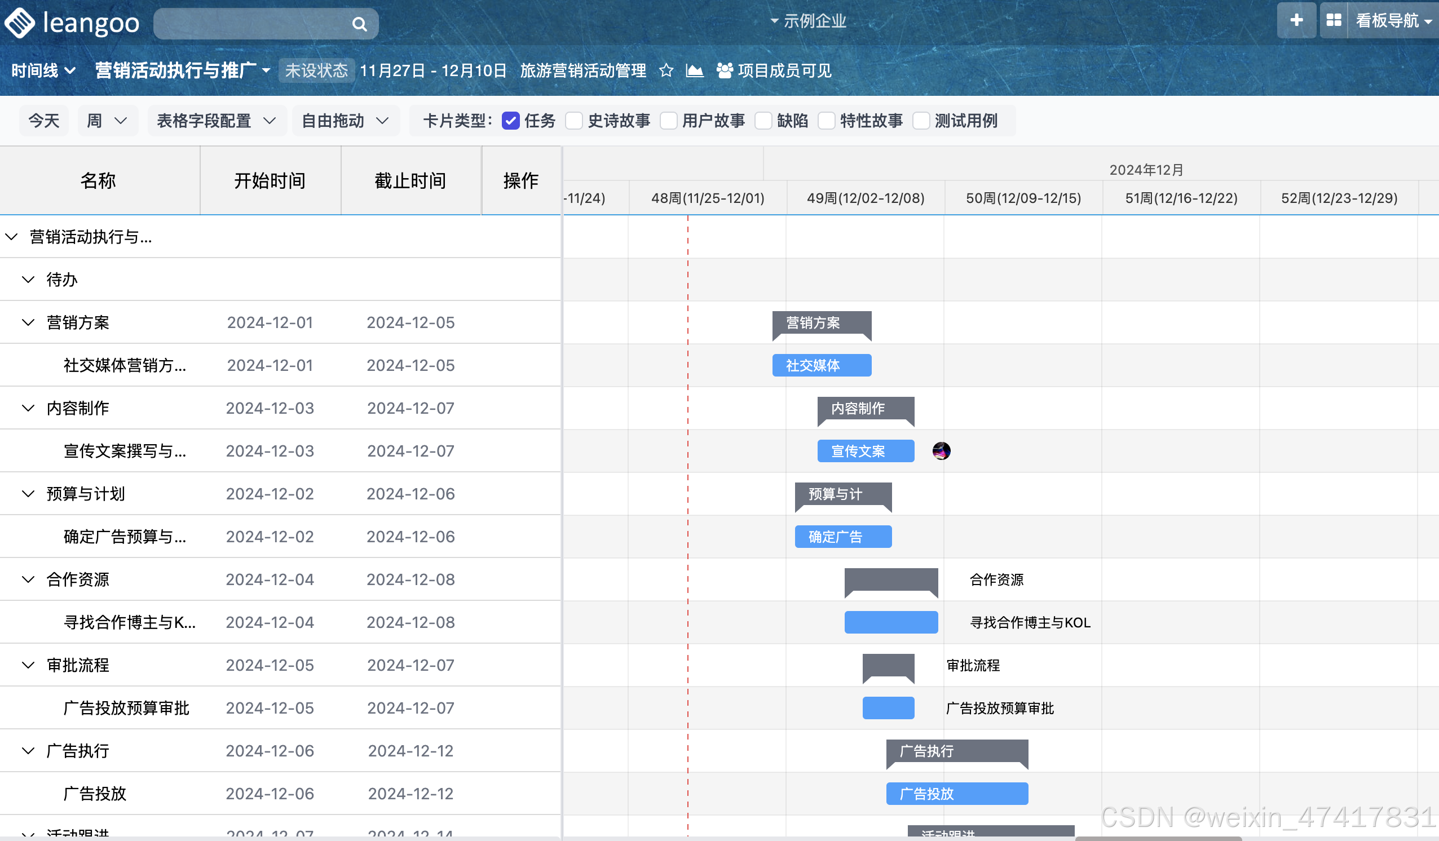1439x841 pixels.
Task: Open the 周 time scale dropdown
Action: [107, 121]
